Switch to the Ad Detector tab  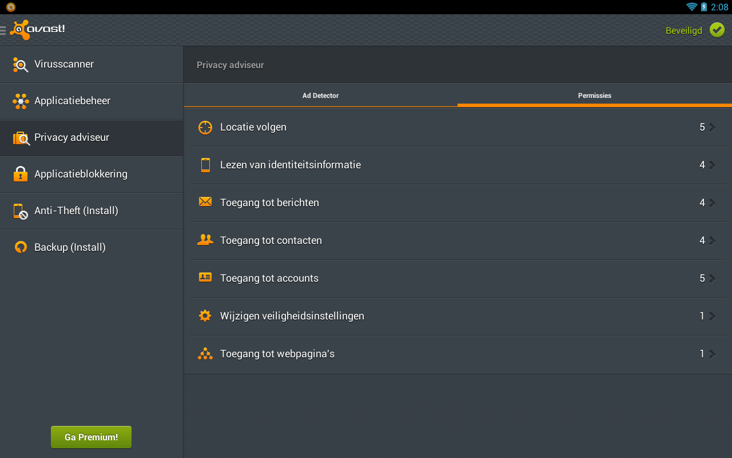(320, 96)
